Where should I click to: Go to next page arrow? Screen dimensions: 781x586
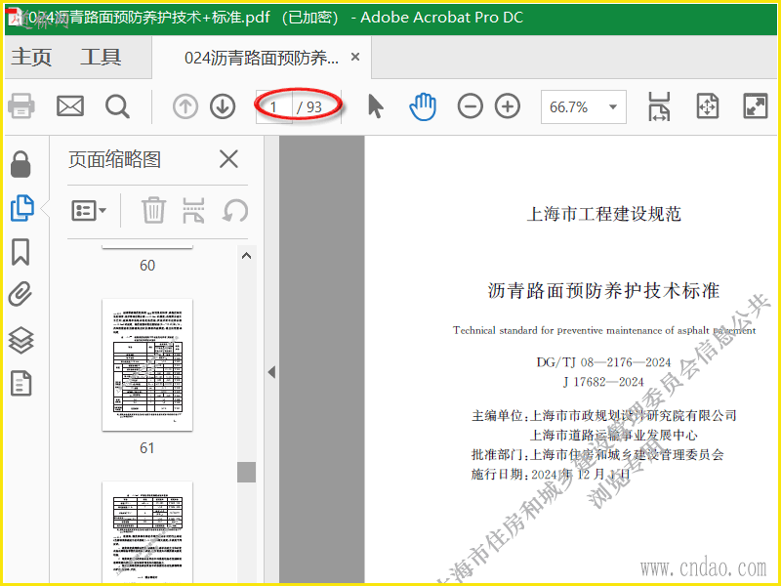click(x=223, y=106)
